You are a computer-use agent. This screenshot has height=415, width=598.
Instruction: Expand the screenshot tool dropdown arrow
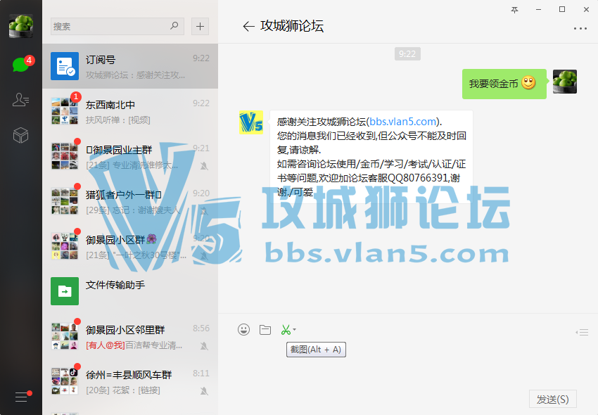coord(294,330)
